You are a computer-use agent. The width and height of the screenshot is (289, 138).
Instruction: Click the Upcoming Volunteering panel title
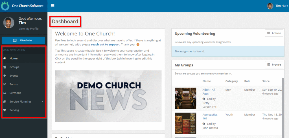[195, 34]
